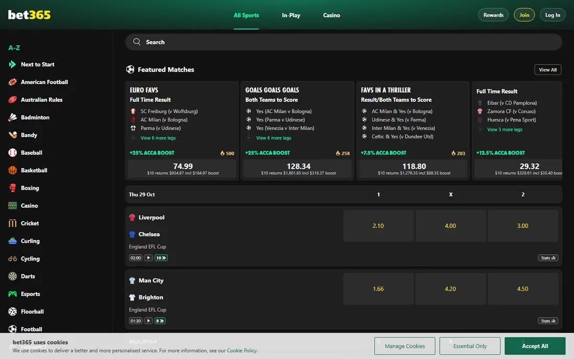Viewport: 574px width, 359px height.
Task: Open the Badminton shuttlecock icon
Action: pos(13,117)
